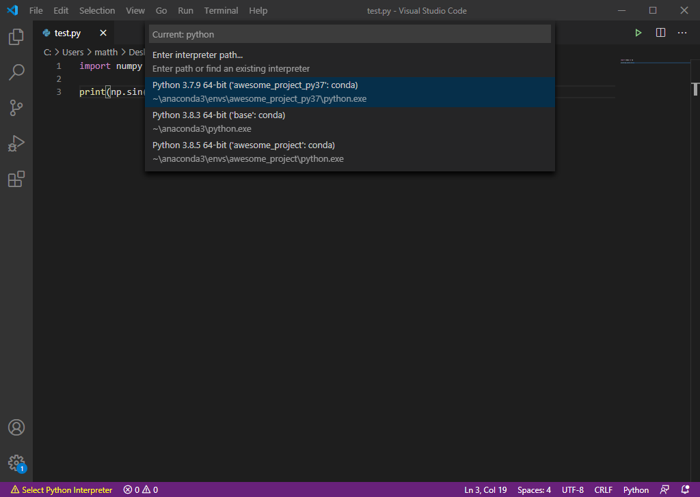Click Ln 3, Col 19 status entry
The height and width of the screenshot is (497, 700).
click(x=485, y=490)
